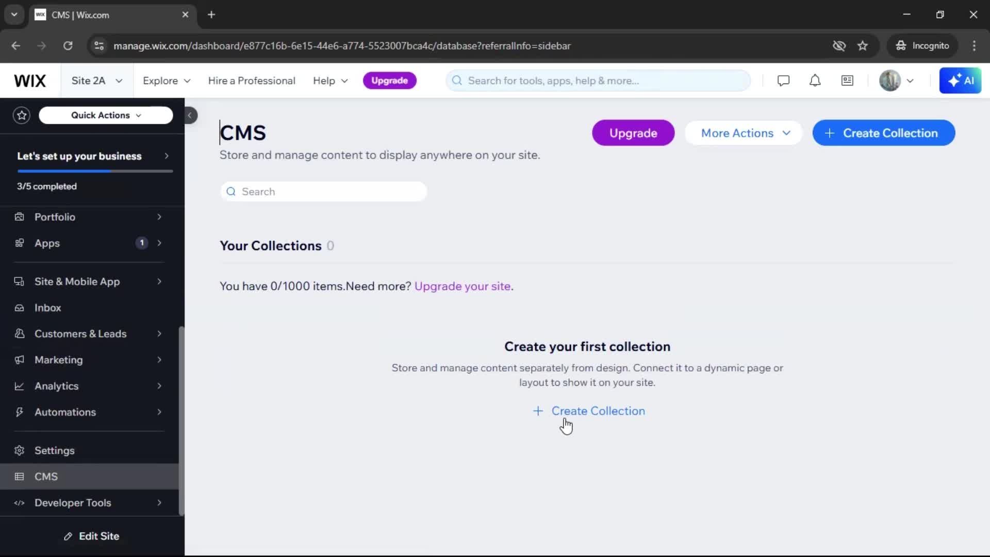This screenshot has height=557, width=990.
Task: Click the favorites star icon in sidebar
Action: click(x=22, y=115)
